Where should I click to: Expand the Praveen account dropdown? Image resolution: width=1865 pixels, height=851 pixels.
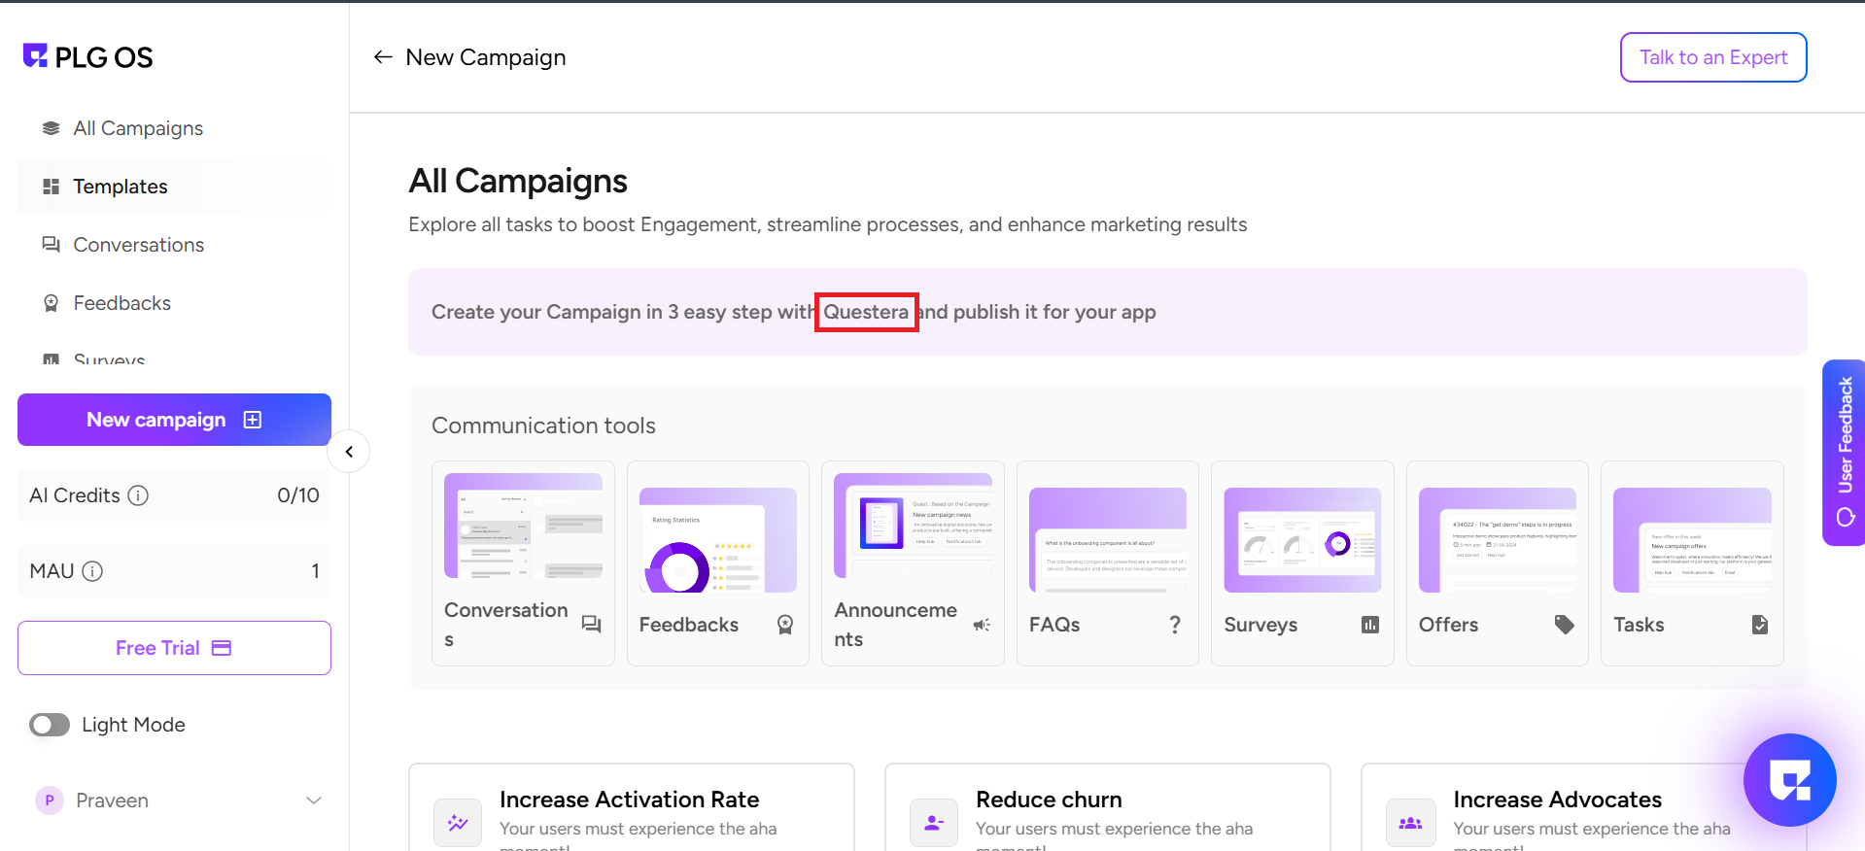[x=314, y=800]
